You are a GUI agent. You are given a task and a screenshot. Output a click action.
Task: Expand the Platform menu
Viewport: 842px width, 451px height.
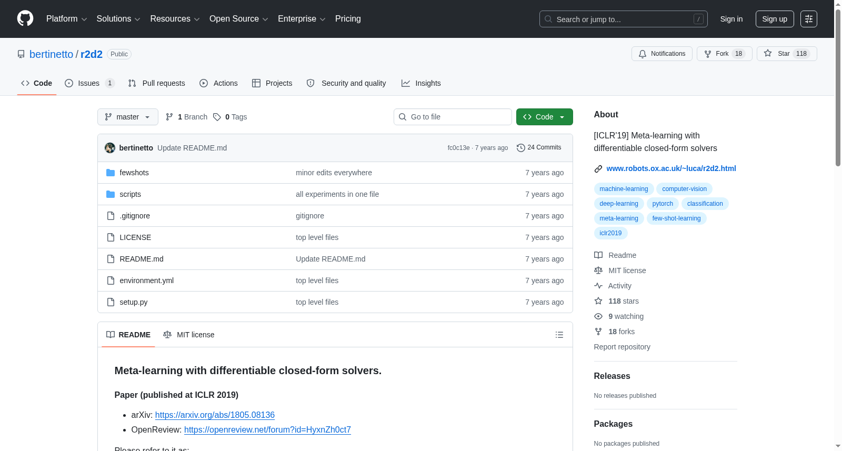[67, 19]
